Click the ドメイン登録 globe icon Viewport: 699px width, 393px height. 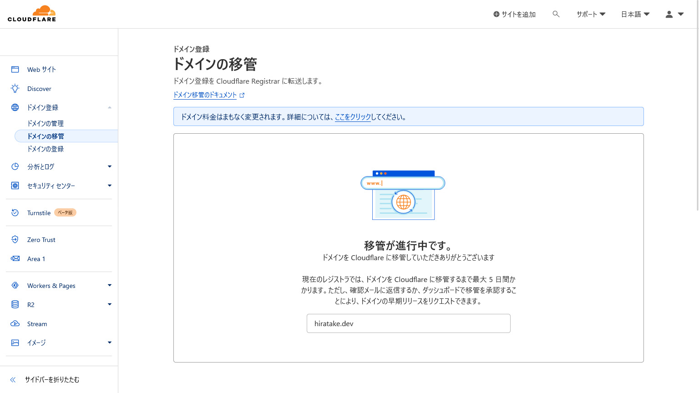(x=15, y=107)
